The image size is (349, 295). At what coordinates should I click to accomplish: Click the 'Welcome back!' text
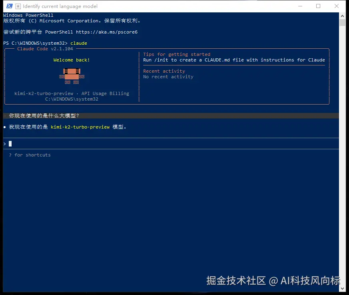coord(72,60)
